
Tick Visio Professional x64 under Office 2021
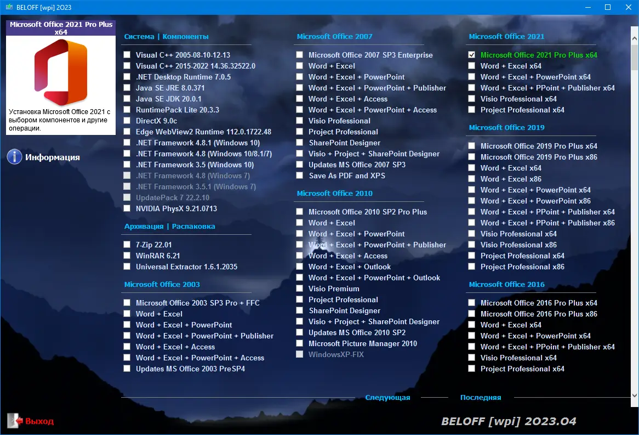click(x=471, y=99)
